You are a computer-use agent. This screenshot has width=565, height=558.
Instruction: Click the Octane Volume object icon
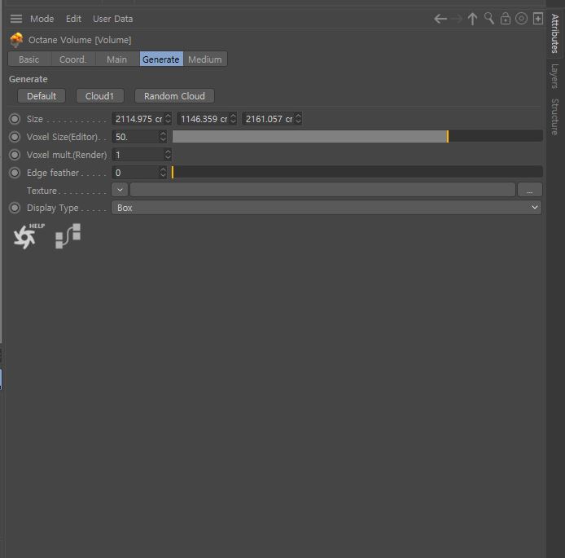[x=16, y=40]
